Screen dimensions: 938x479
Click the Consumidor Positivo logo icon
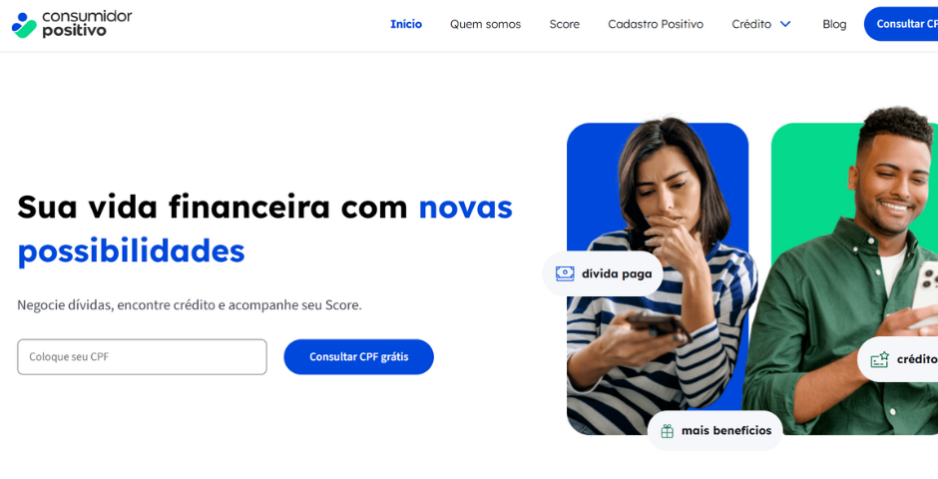(24, 25)
